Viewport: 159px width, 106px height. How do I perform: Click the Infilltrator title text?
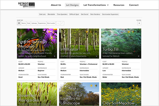(69, 49)
